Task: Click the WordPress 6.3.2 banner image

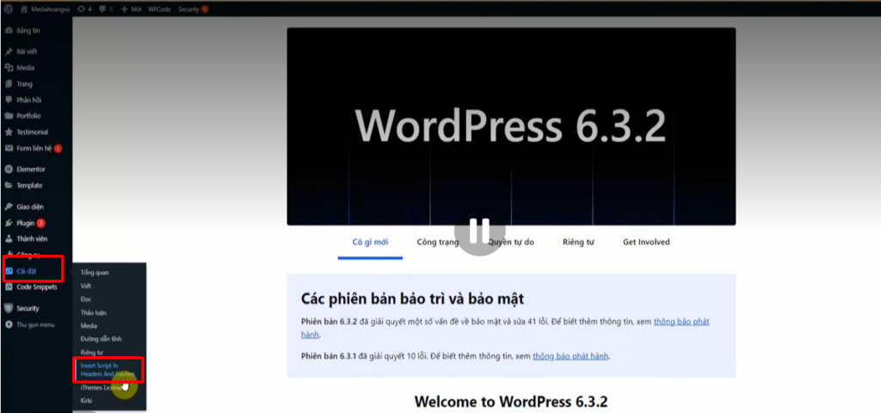Action: (x=511, y=126)
